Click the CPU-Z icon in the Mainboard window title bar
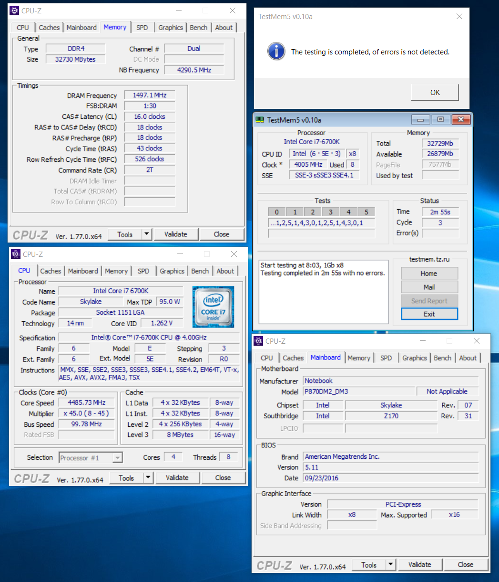Image resolution: width=499 pixels, height=582 pixels. tap(258, 341)
